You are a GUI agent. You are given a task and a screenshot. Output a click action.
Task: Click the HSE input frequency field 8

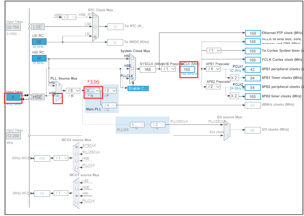(x=13, y=97)
